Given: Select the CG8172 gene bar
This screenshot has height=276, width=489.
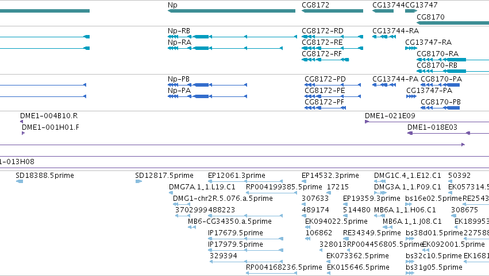Looking at the screenshot, I should point(333,11).
